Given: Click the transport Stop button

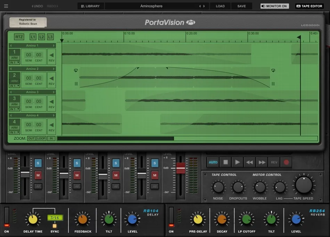Looking at the screenshot, I should click(225, 162).
